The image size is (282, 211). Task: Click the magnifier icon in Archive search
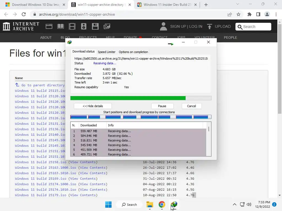coord(240,27)
